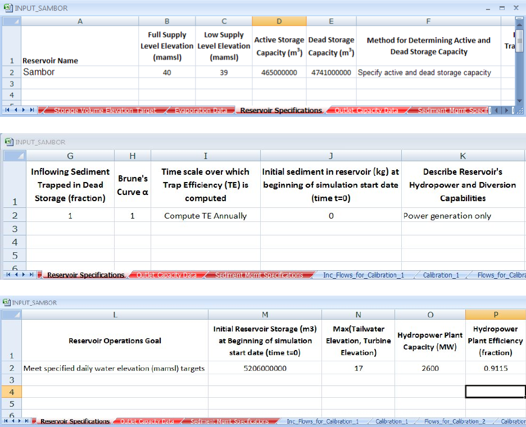The height and width of the screenshot is (427, 526).
Task: Select column F header in top window
Action: coord(428,21)
